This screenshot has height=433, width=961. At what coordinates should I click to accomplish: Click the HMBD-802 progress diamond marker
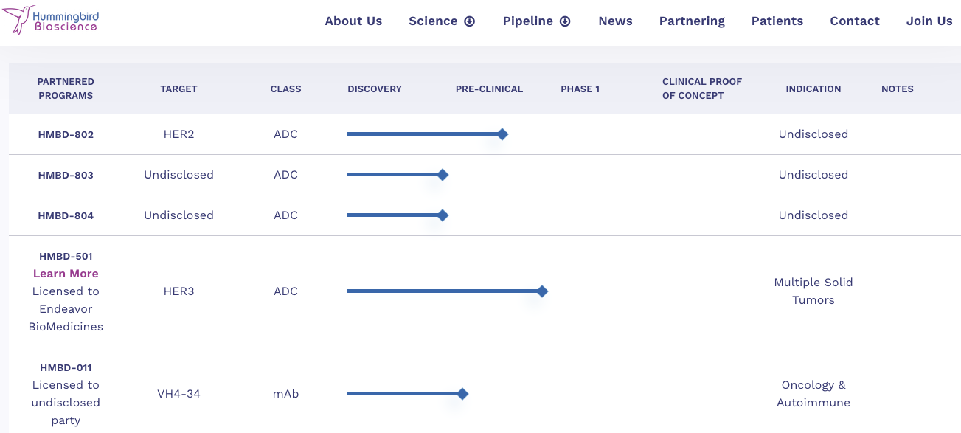point(502,134)
